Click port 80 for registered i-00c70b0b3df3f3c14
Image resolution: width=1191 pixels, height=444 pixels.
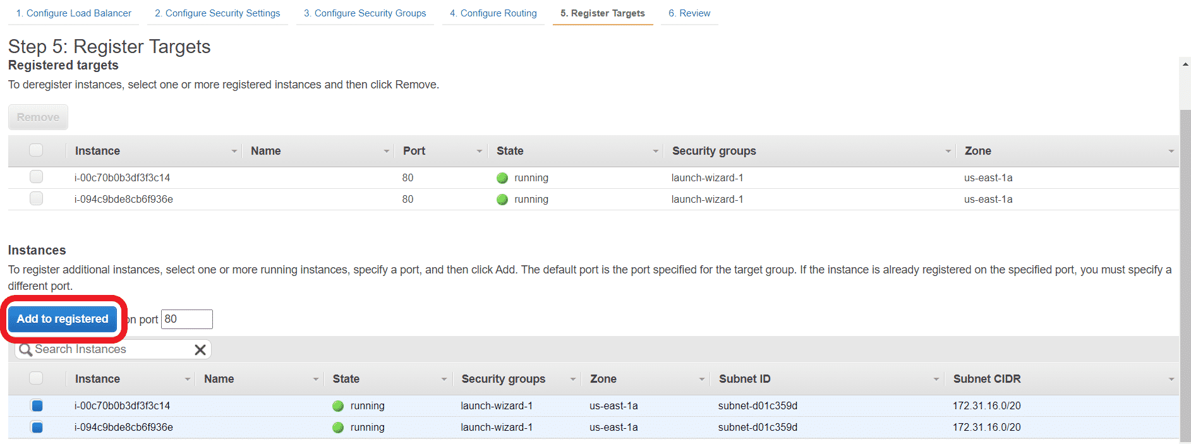(x=408, y=178)
